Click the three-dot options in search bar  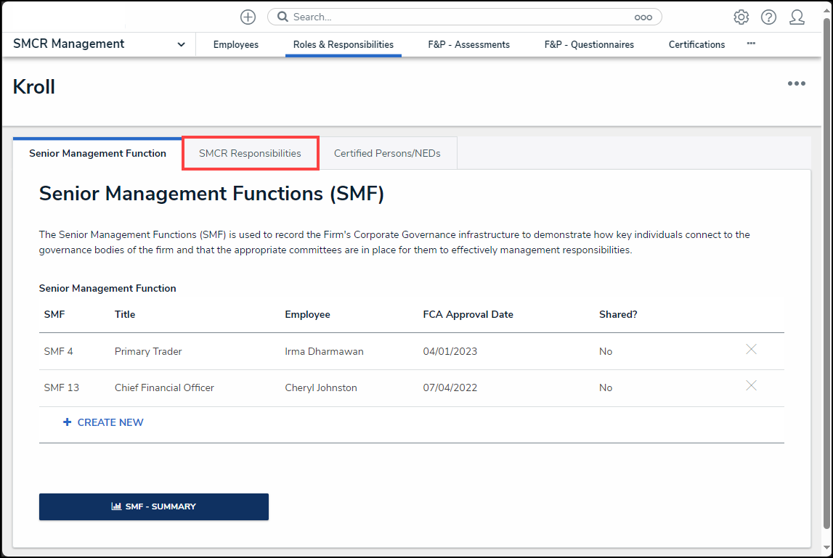tap(643, 17)
